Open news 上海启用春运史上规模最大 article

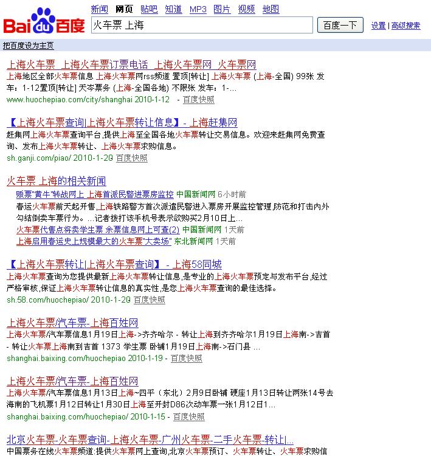click(94, 241)
